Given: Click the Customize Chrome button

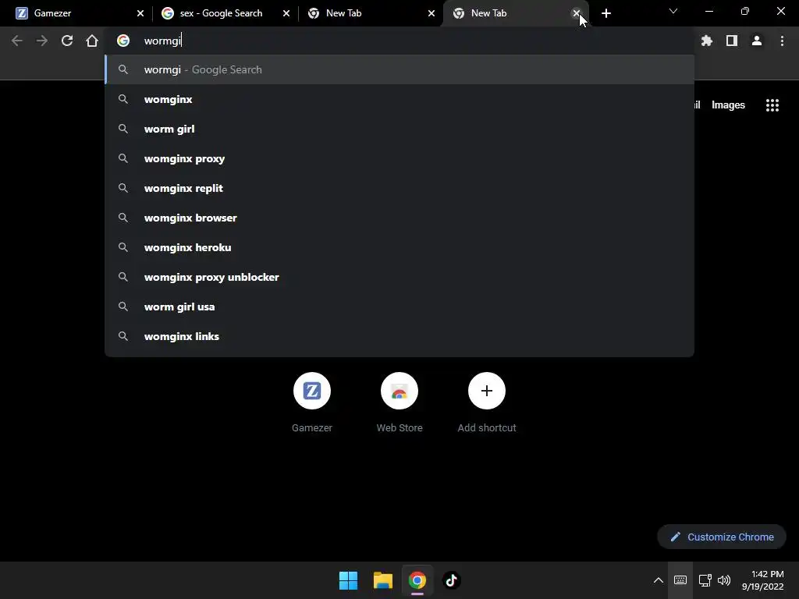Looking at the screenshot, I should 722,537.
